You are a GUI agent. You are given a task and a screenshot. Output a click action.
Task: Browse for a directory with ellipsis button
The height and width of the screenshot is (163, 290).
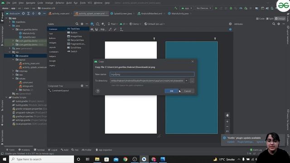[192, 81]
